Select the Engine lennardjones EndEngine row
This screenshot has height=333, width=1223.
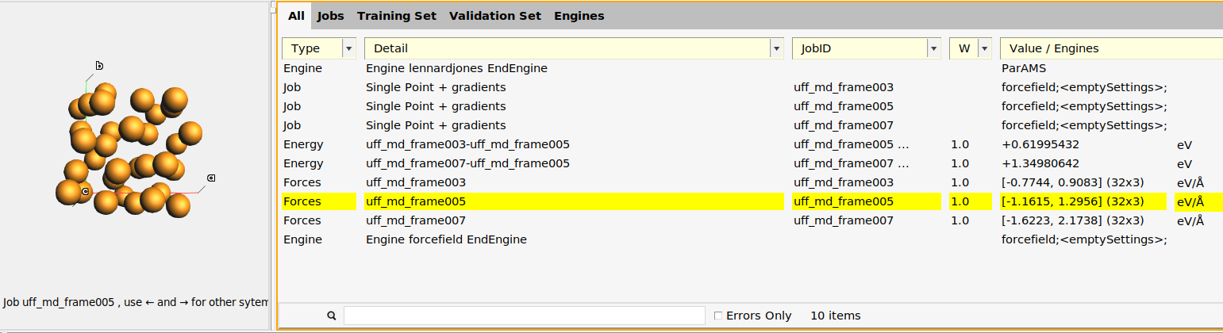click(456, 68)
